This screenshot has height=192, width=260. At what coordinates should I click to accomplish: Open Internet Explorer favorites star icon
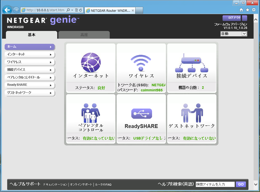tap(247, 10)
